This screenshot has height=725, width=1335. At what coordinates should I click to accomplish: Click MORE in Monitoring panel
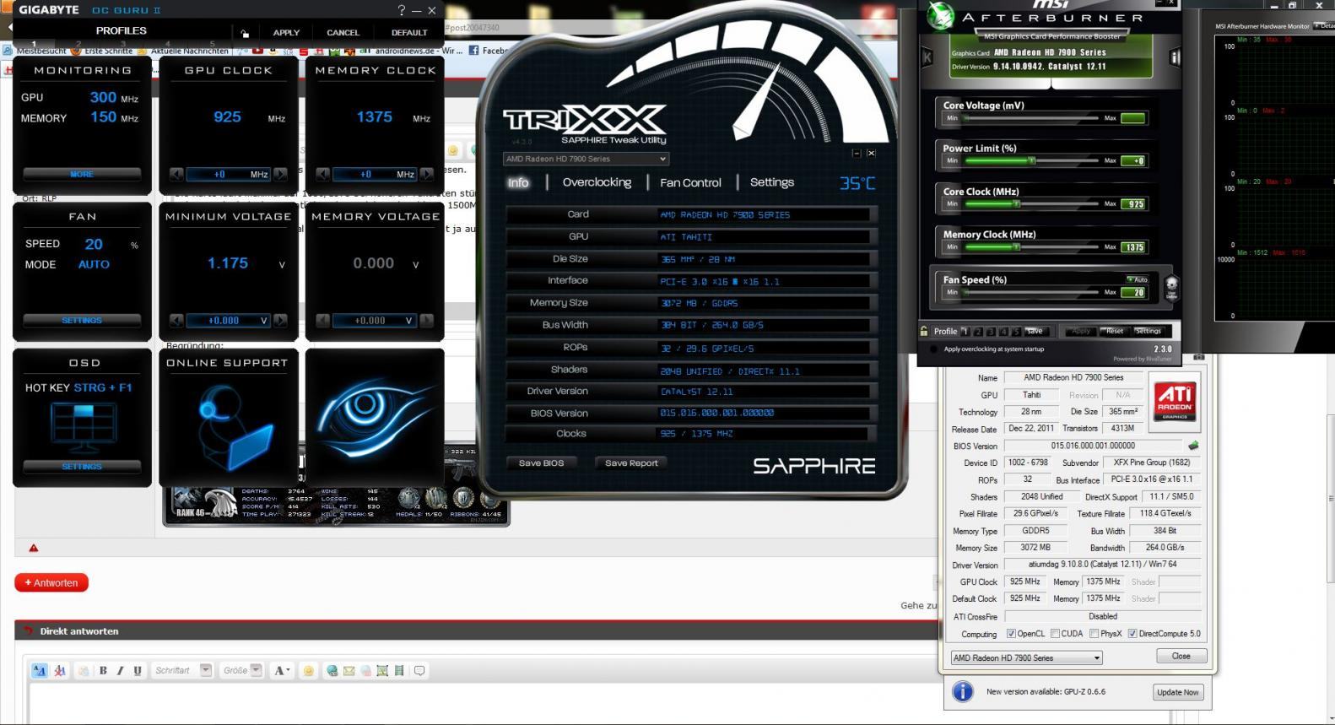pos(82,174)
